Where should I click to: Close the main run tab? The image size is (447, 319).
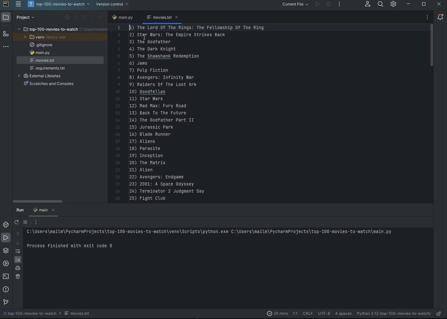[x=53, y=210]
